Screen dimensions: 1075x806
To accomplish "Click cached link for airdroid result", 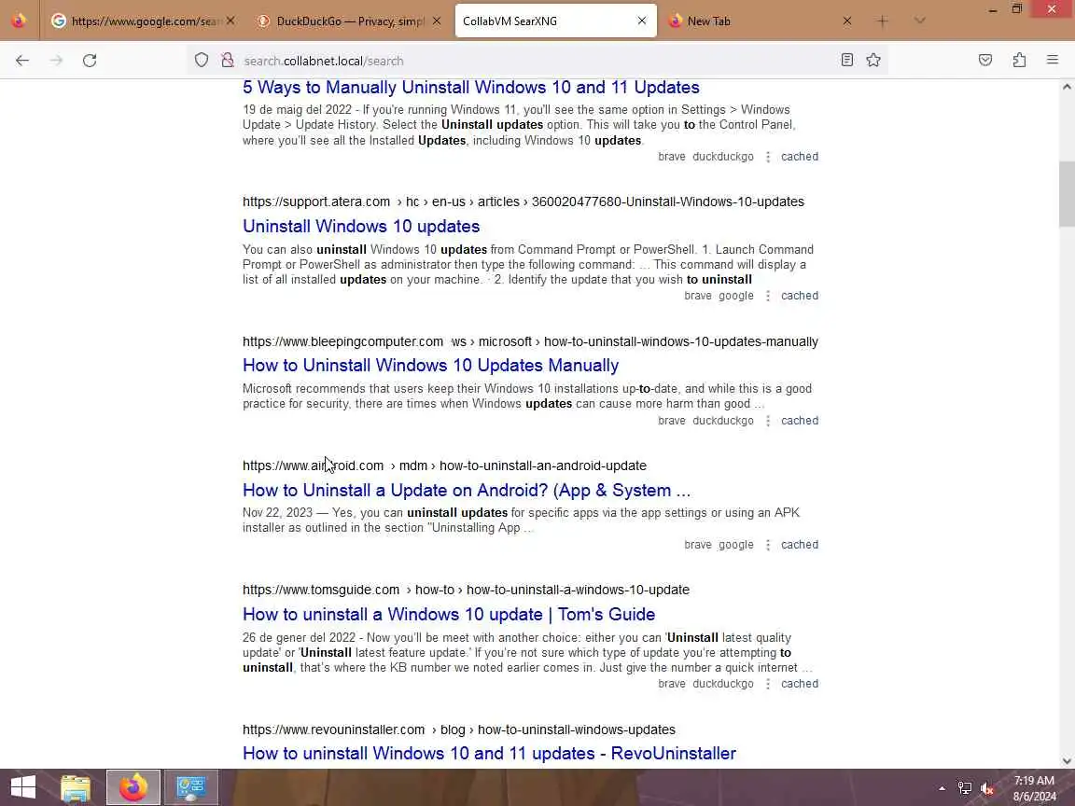I will coord(800,545).
